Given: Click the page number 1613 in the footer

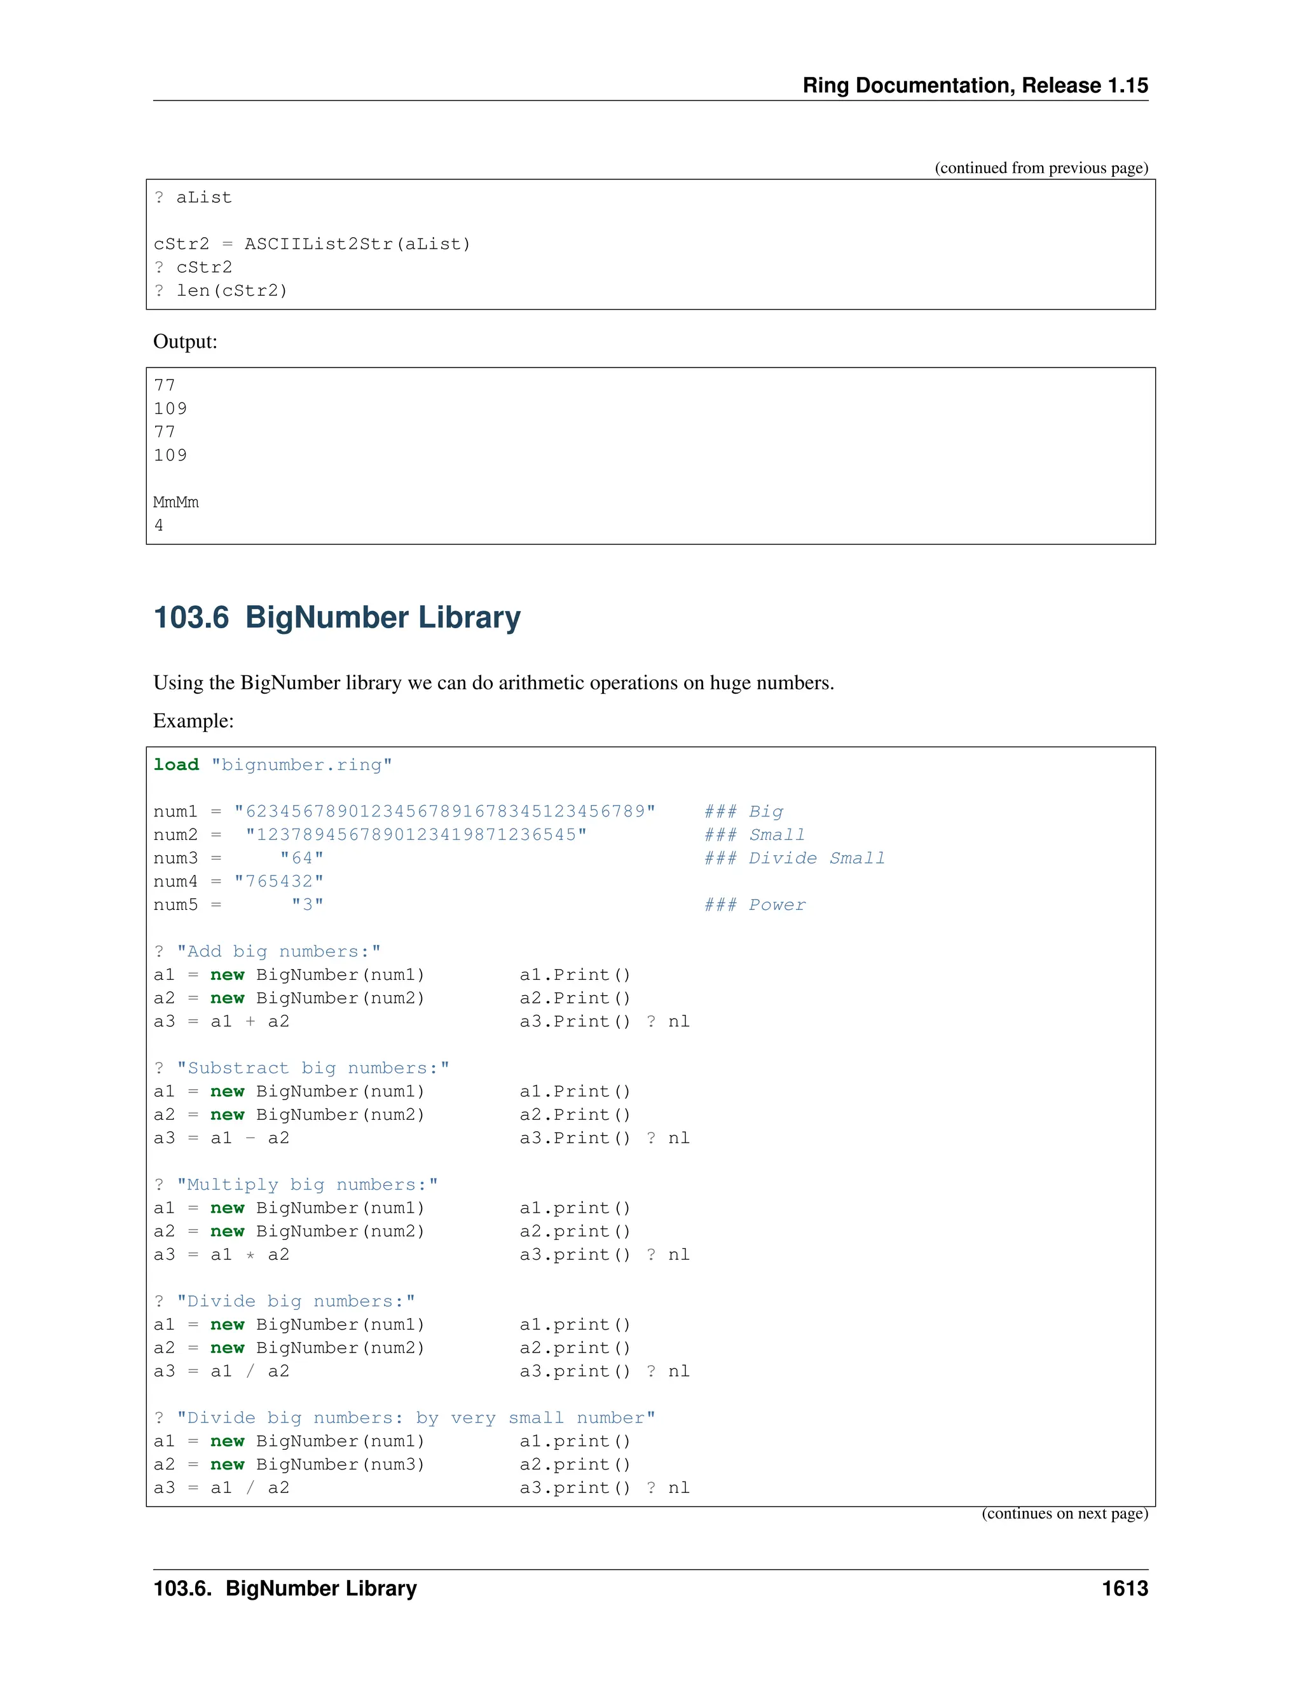Looking at the screenshot, I should coord(1124,1588).
